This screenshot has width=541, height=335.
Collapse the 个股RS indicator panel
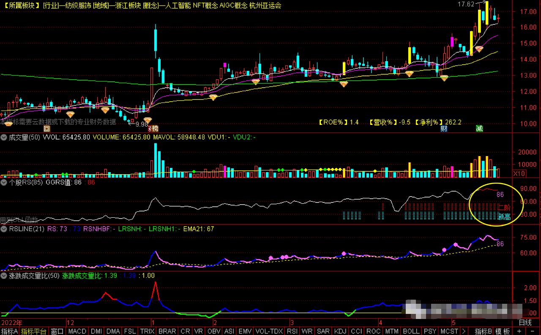[4, 183]
